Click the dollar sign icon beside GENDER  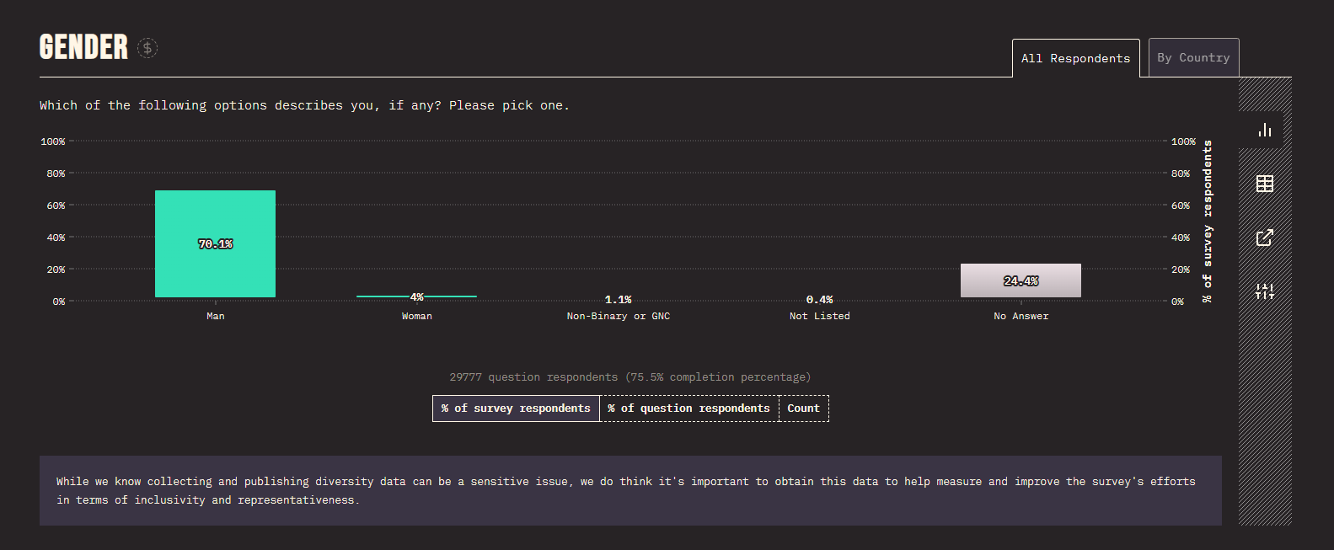147,48
